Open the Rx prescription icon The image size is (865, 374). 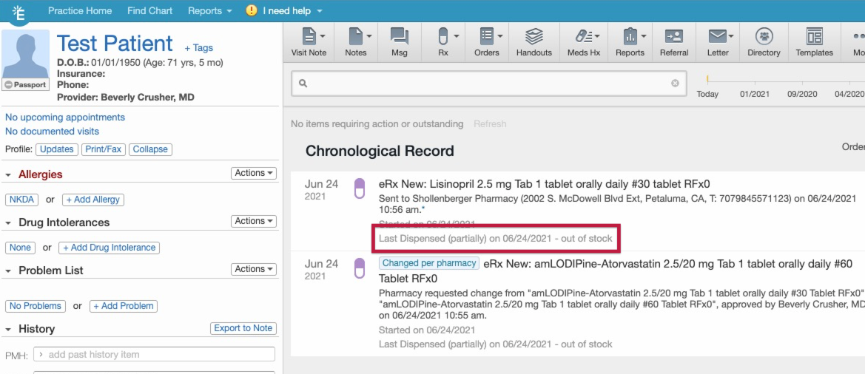coord(443,41)
